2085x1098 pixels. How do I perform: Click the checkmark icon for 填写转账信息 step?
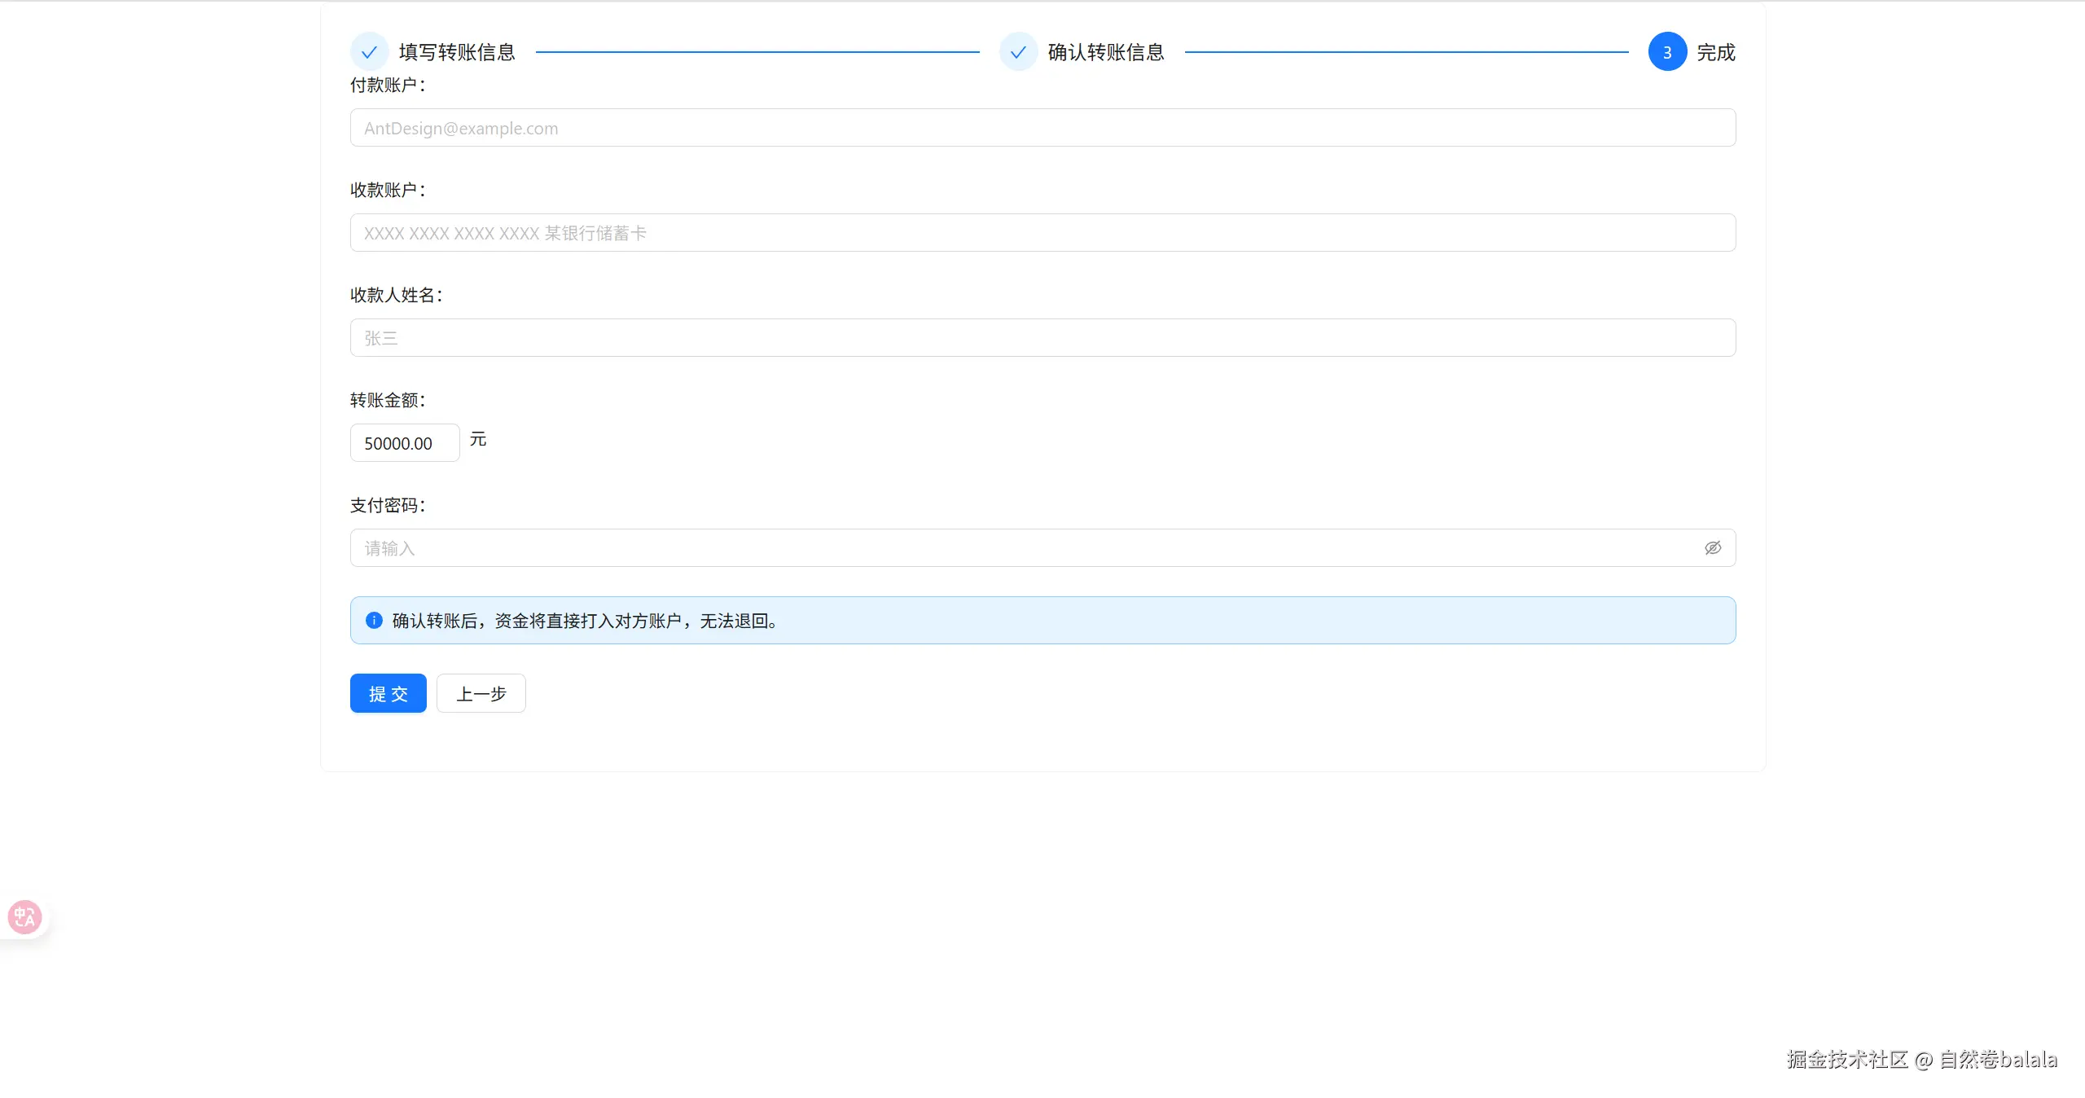coord(369,52)
